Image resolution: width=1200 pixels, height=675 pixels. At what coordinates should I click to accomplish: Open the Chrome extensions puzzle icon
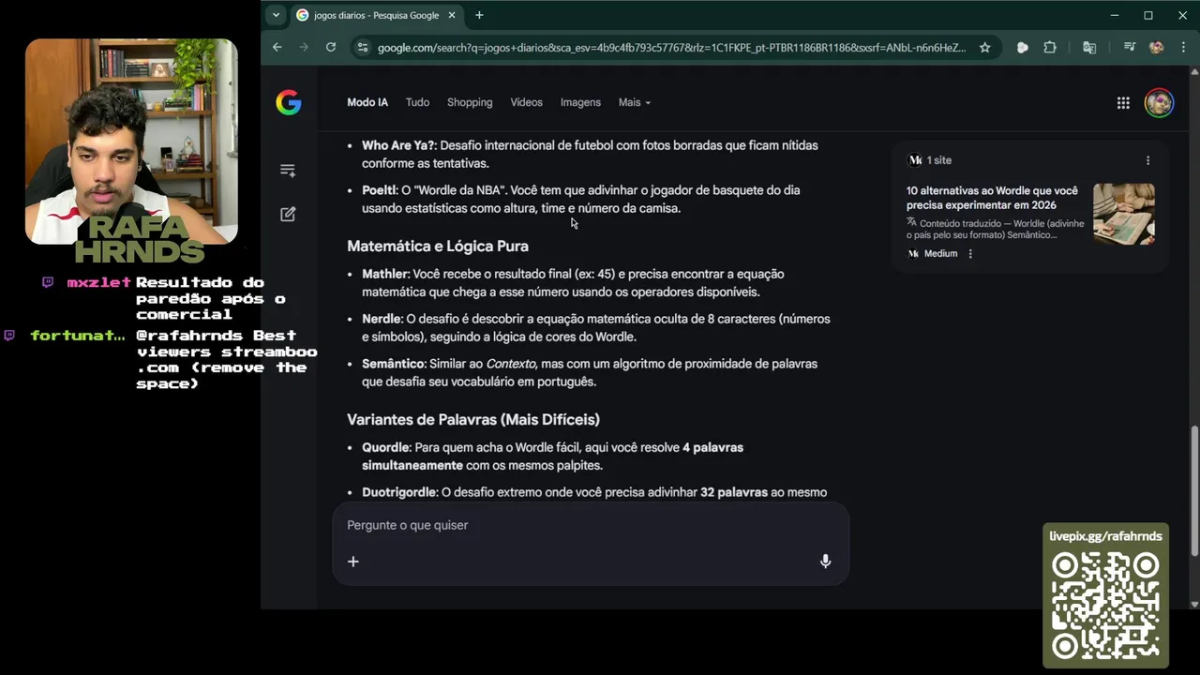tap(1050, 48)
